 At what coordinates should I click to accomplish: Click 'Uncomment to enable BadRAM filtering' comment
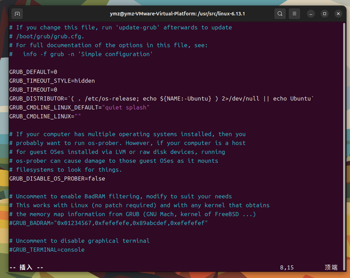[121, 197]
